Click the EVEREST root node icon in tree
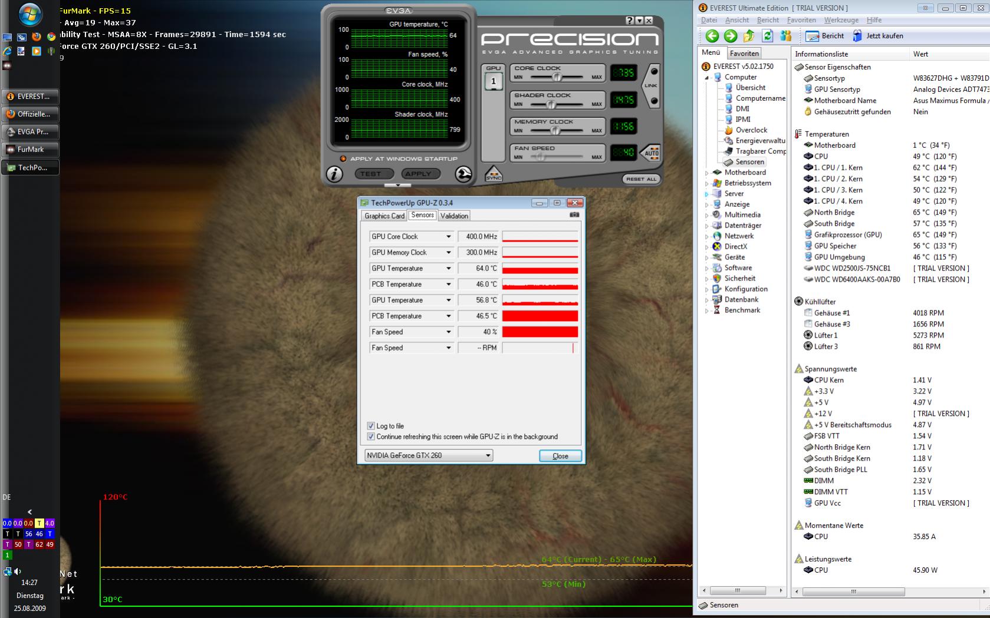The height and width of the screenshot is (618, 990). (x=706, y=67)
